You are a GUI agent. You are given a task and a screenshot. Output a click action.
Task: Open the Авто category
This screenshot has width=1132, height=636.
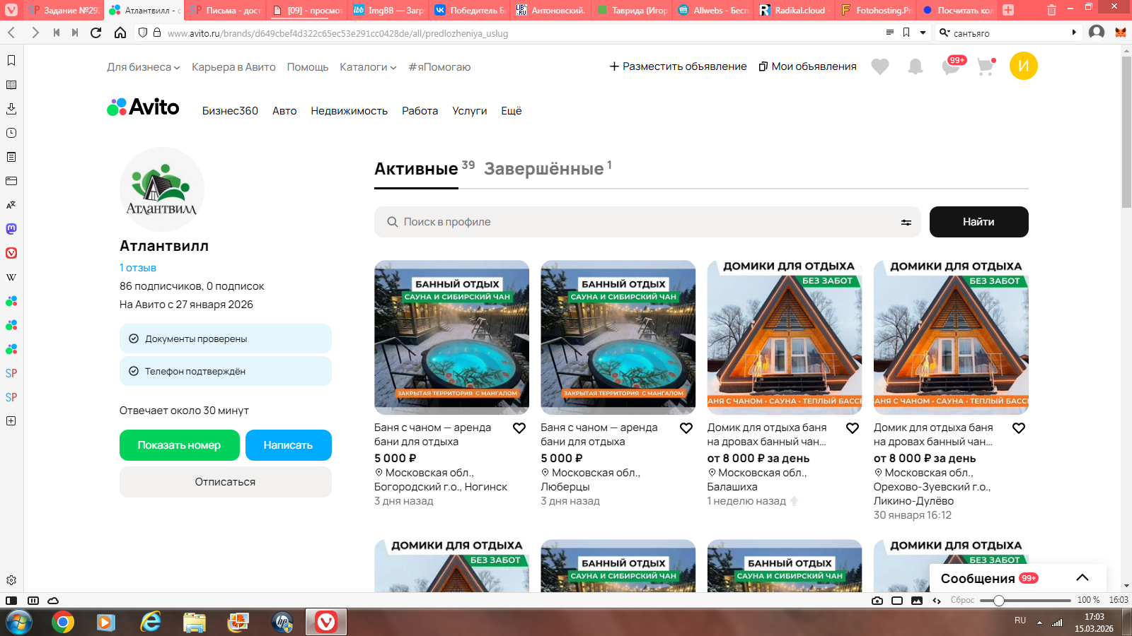284,111
